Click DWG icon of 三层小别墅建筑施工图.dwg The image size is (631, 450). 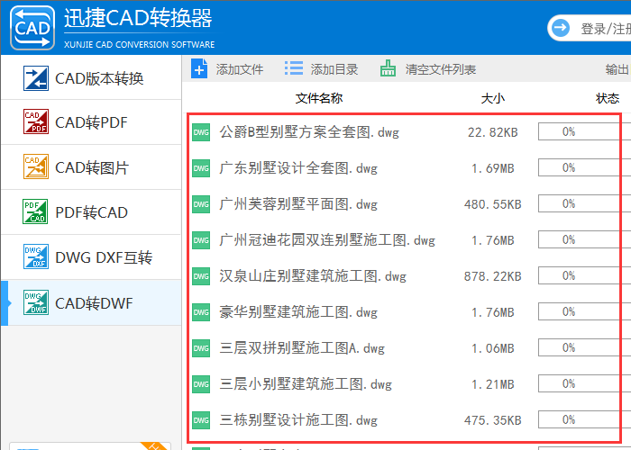[201, 384]
